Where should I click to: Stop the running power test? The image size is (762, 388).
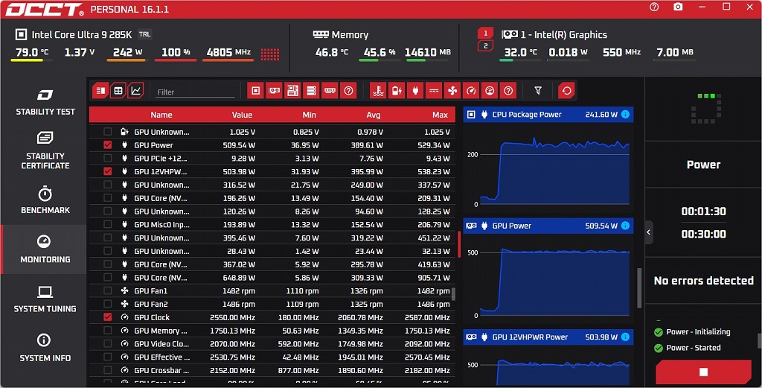pos(703,372)
